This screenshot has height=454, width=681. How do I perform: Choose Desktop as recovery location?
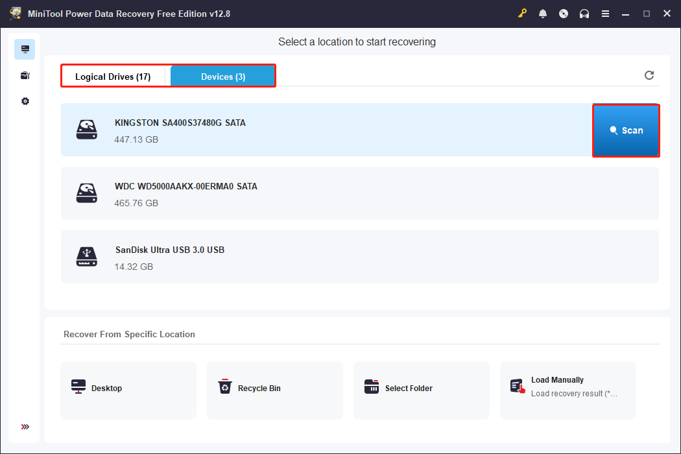[x=128, y=388]
